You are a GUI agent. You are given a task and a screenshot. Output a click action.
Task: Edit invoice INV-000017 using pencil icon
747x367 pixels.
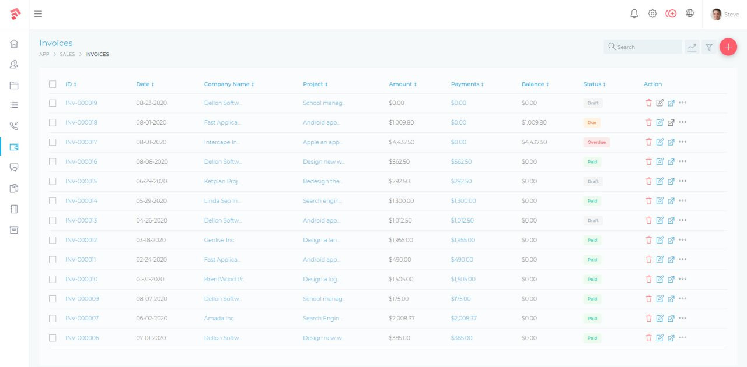tap(659, 142)
